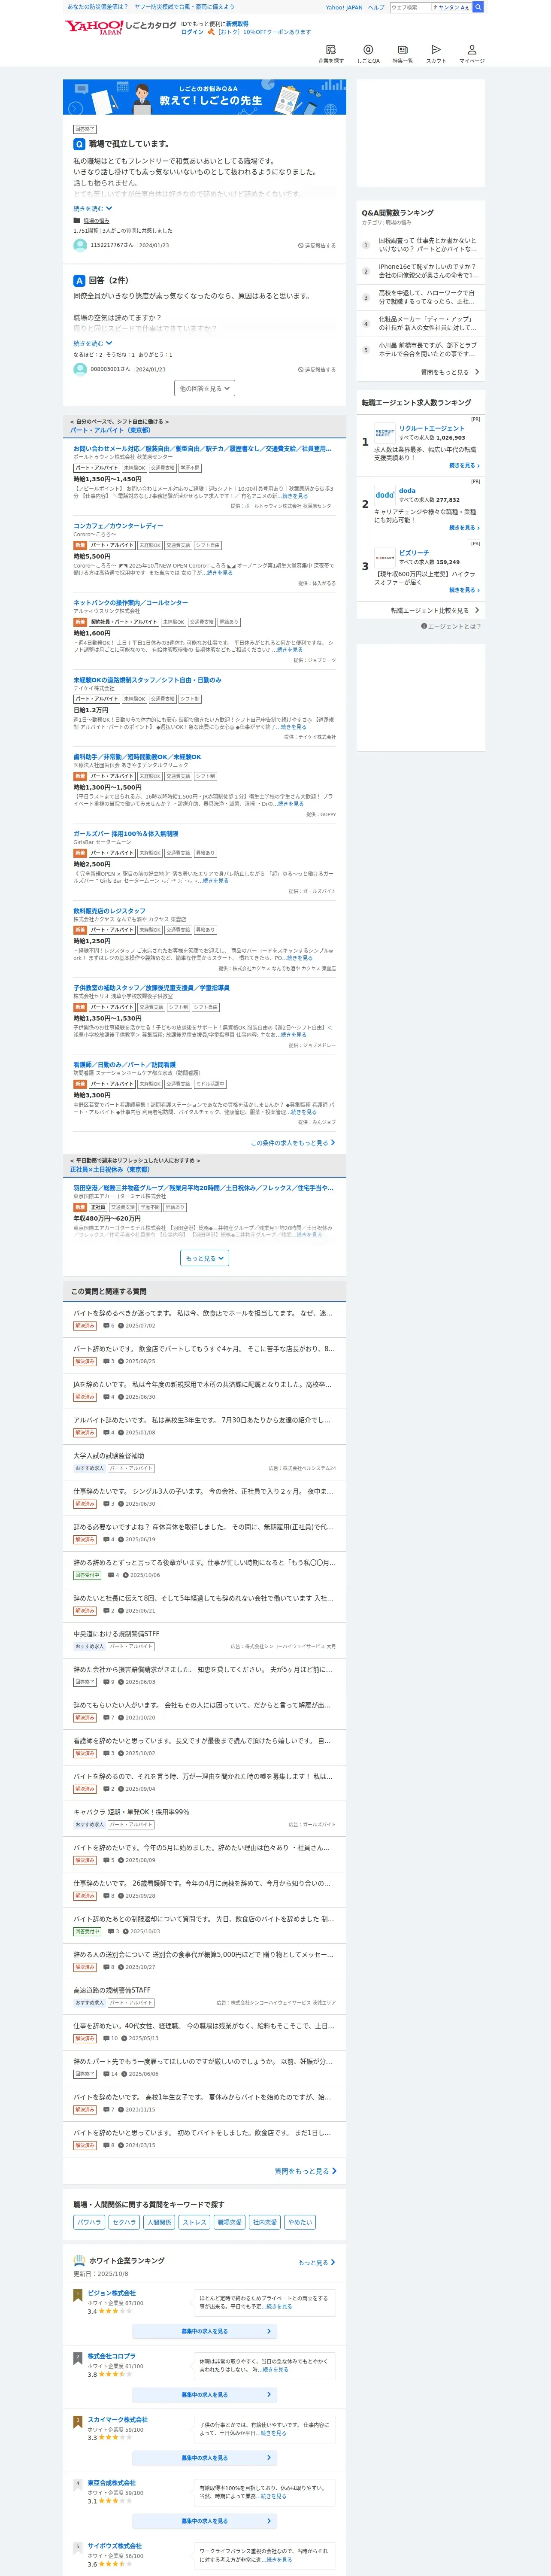The image size is (551, 2576).
Task: Open related question バイトを辞めるべきか迷ってます
Action: (x=203, y=1313)
